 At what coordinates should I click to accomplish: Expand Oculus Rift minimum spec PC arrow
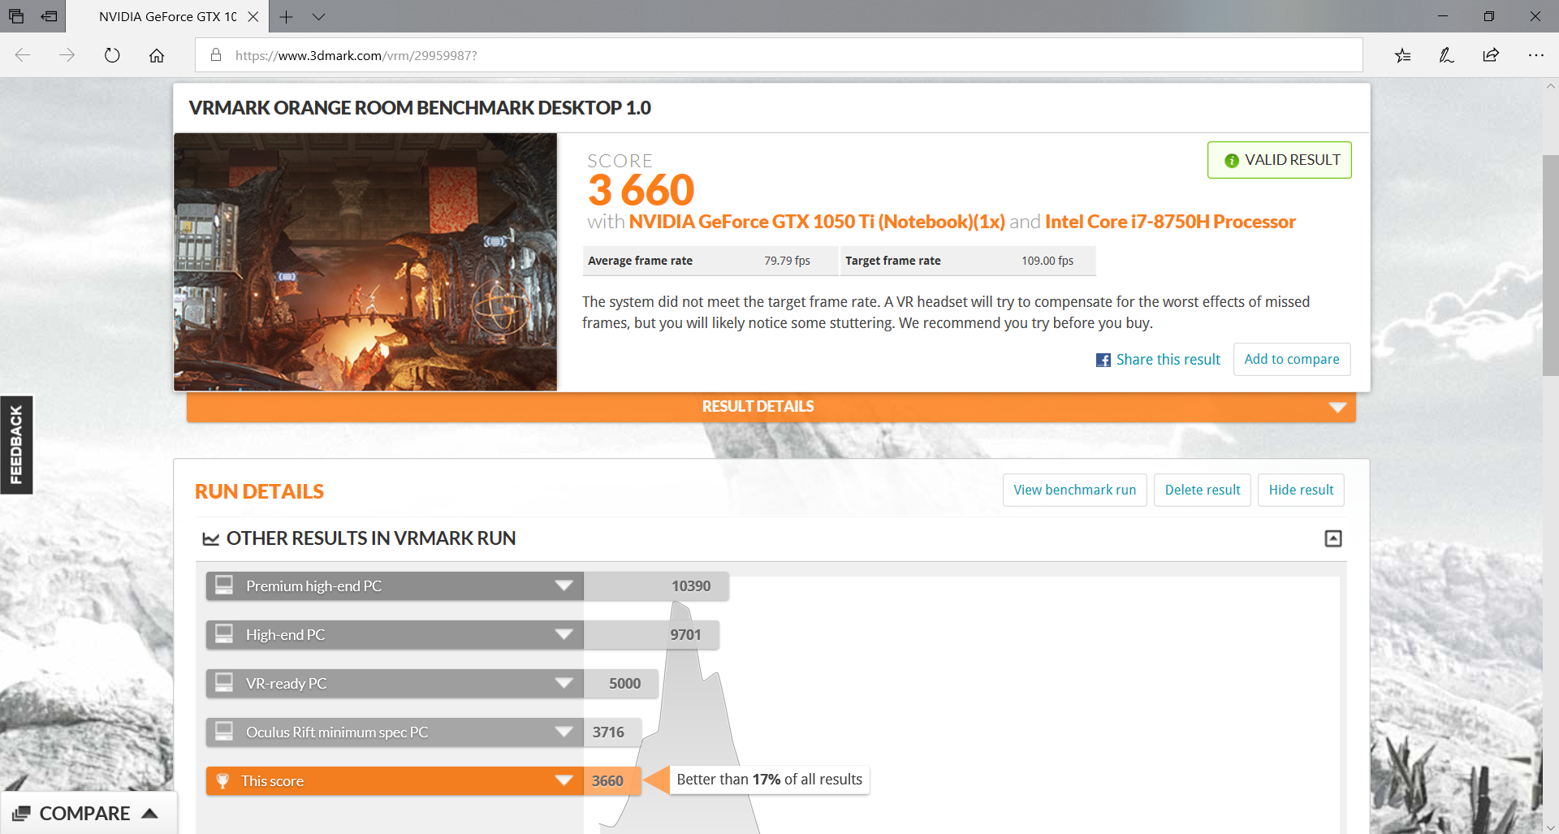pos(564,732)
